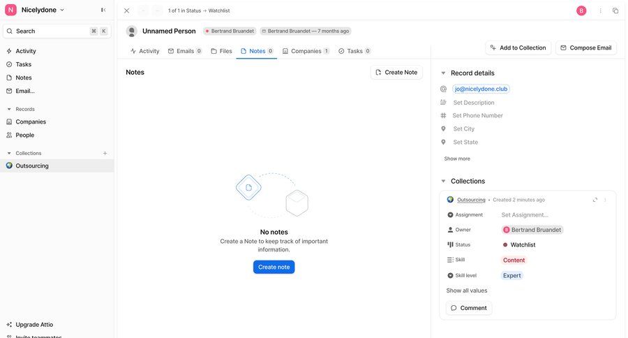
Task: Select the Outsourcing collection in sidebar
Action: (57, 166)
